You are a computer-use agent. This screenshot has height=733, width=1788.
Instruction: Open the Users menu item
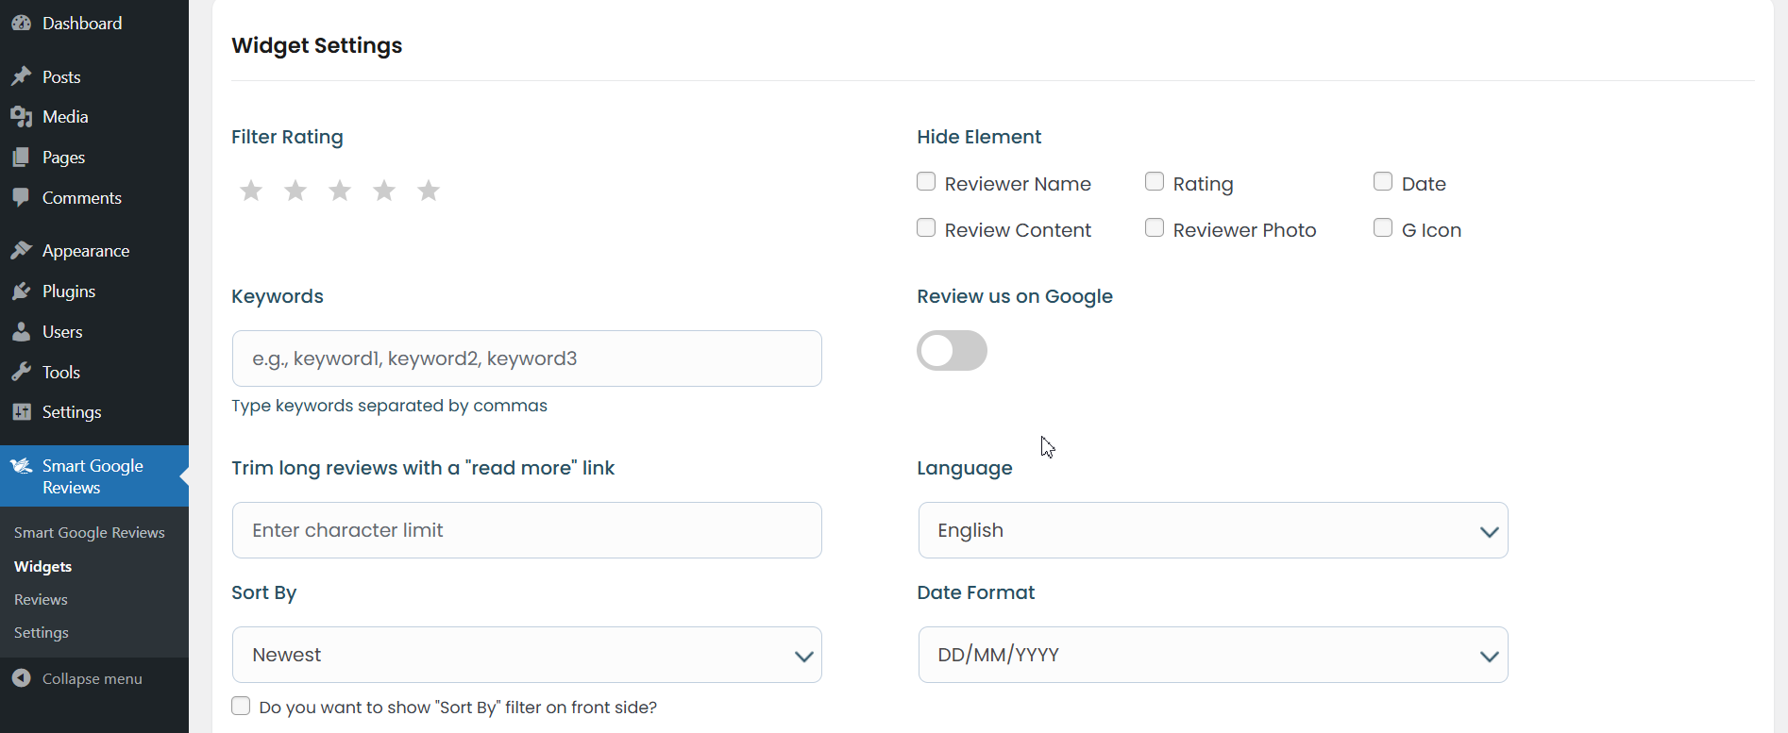pyautogui.click(x=94, y=332)
